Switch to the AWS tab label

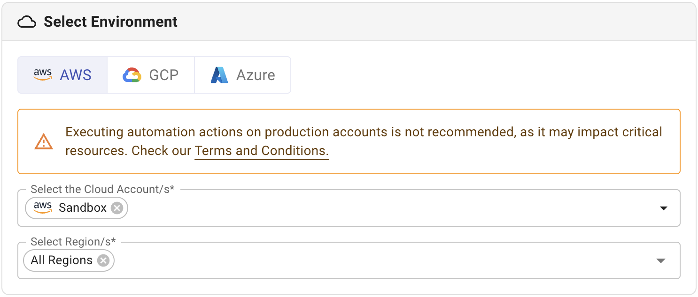pyautogui.click(x=76, y=75)
